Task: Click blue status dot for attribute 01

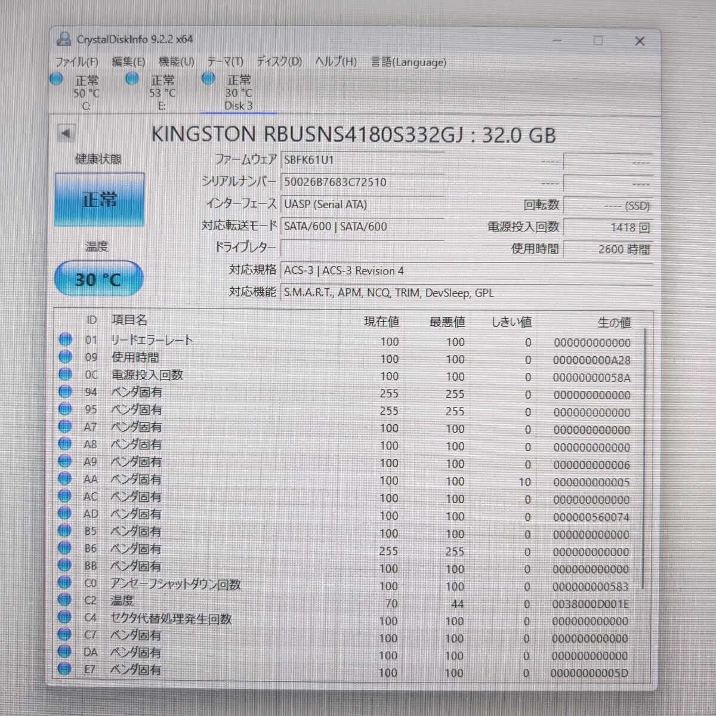Action: [x=65, y=340]
